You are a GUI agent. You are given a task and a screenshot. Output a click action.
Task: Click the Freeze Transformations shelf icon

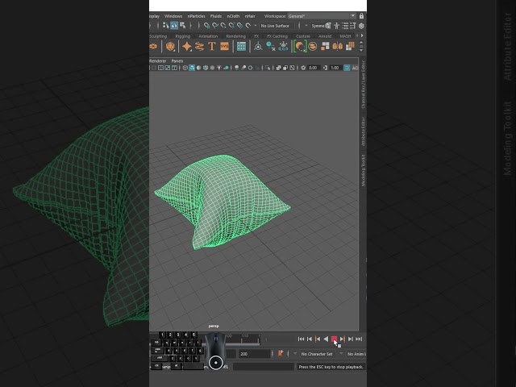coord(283,47)
